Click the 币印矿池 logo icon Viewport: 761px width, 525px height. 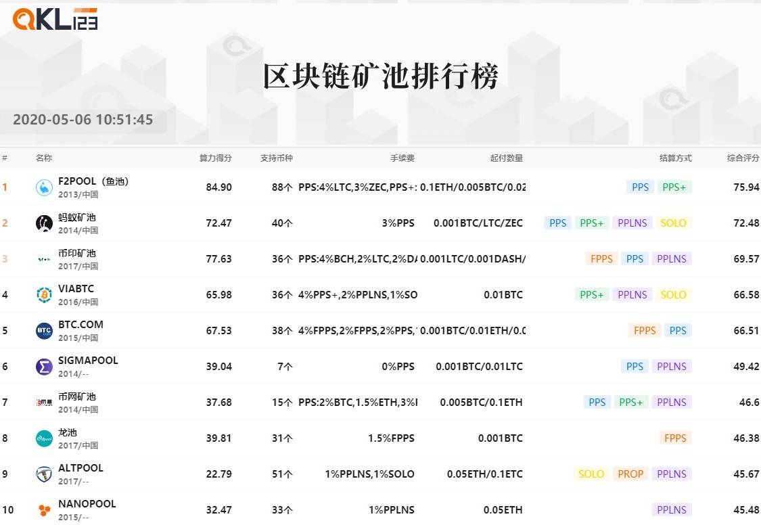coord(44,259)
